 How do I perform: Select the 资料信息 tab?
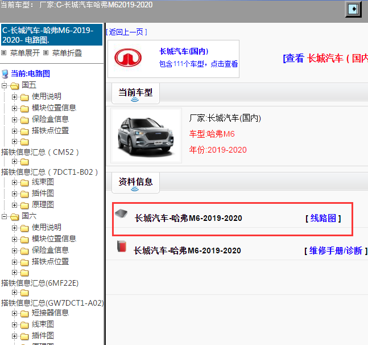tap(135, 183)
